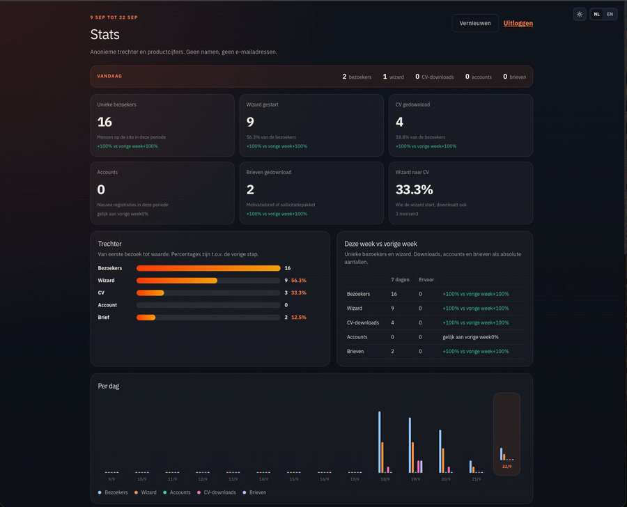
Task: Click the Brief funnel progress bar
Action: click(x=208, y=318)
